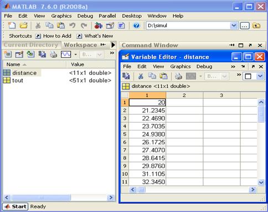Screen dimensions: 268x212
Task: Switch to the Current Directory tab
Action: (31, 45)
